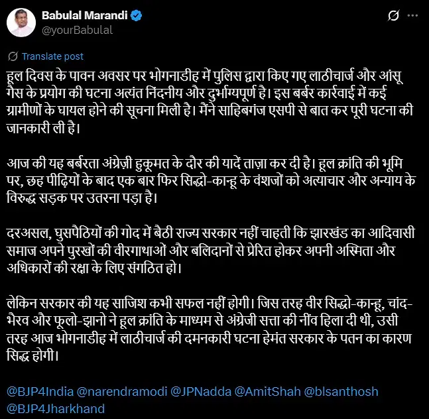
Task: Open the @blsanthosh mention
Action: [341, 392]
